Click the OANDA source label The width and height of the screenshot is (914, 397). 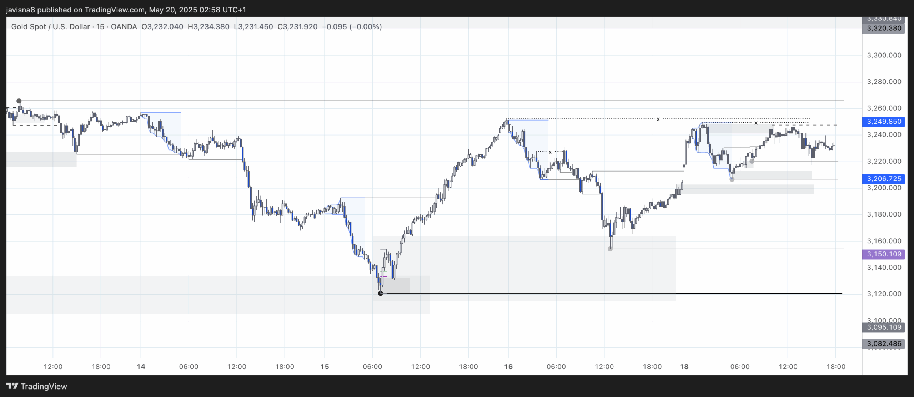tap(124, 27)
